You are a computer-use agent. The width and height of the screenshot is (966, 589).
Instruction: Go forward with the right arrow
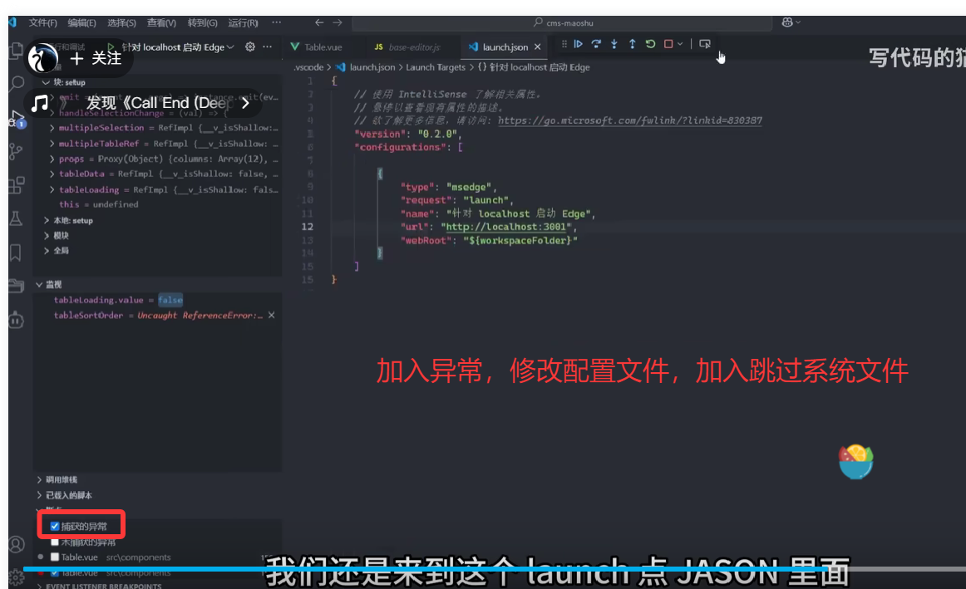point(338,22)
